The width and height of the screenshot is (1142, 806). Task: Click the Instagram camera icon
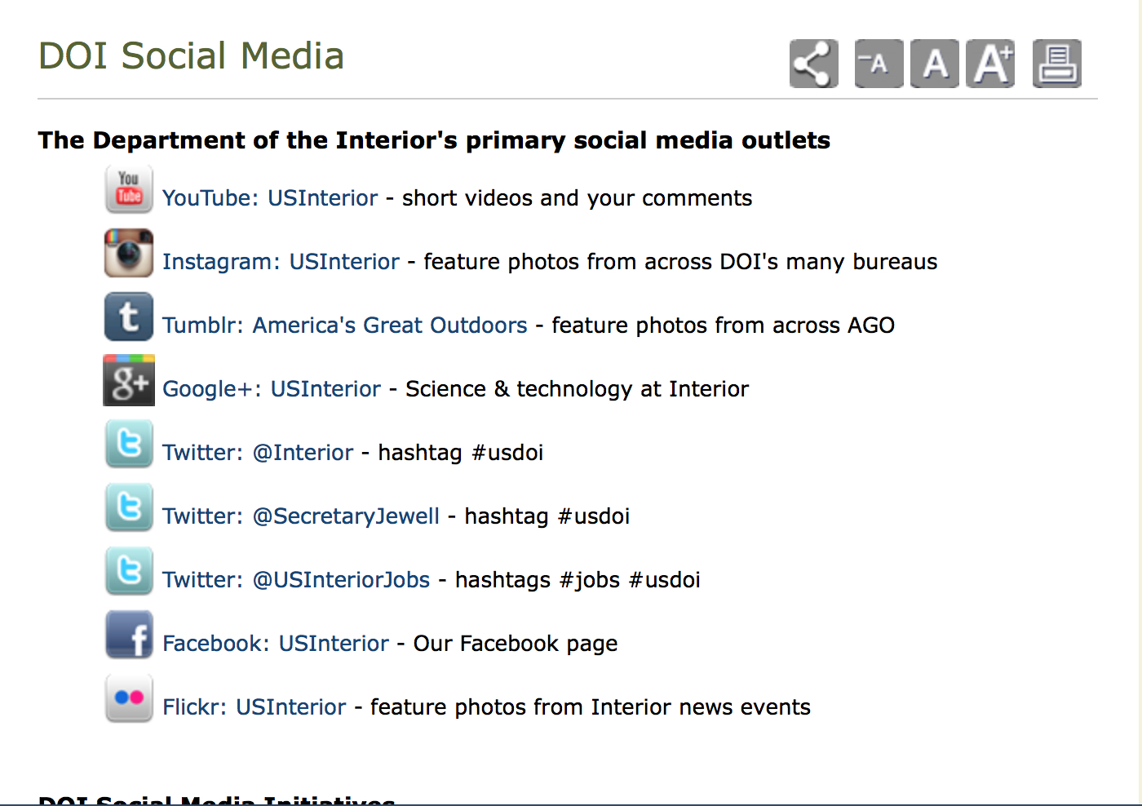(x=129, y=253)
